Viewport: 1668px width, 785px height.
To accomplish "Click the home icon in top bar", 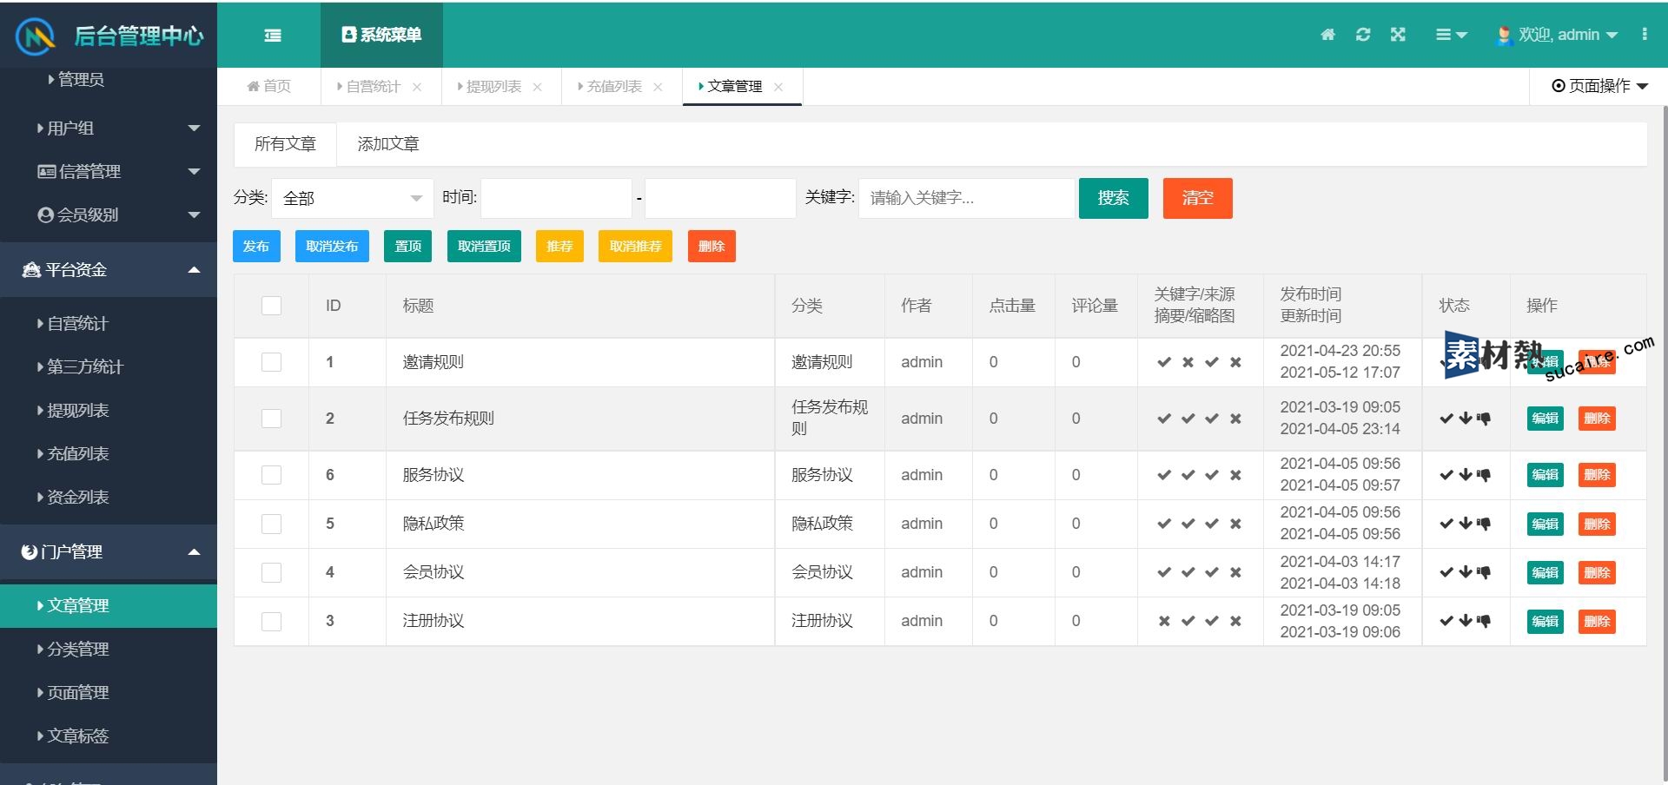I will coord(1327,35).
